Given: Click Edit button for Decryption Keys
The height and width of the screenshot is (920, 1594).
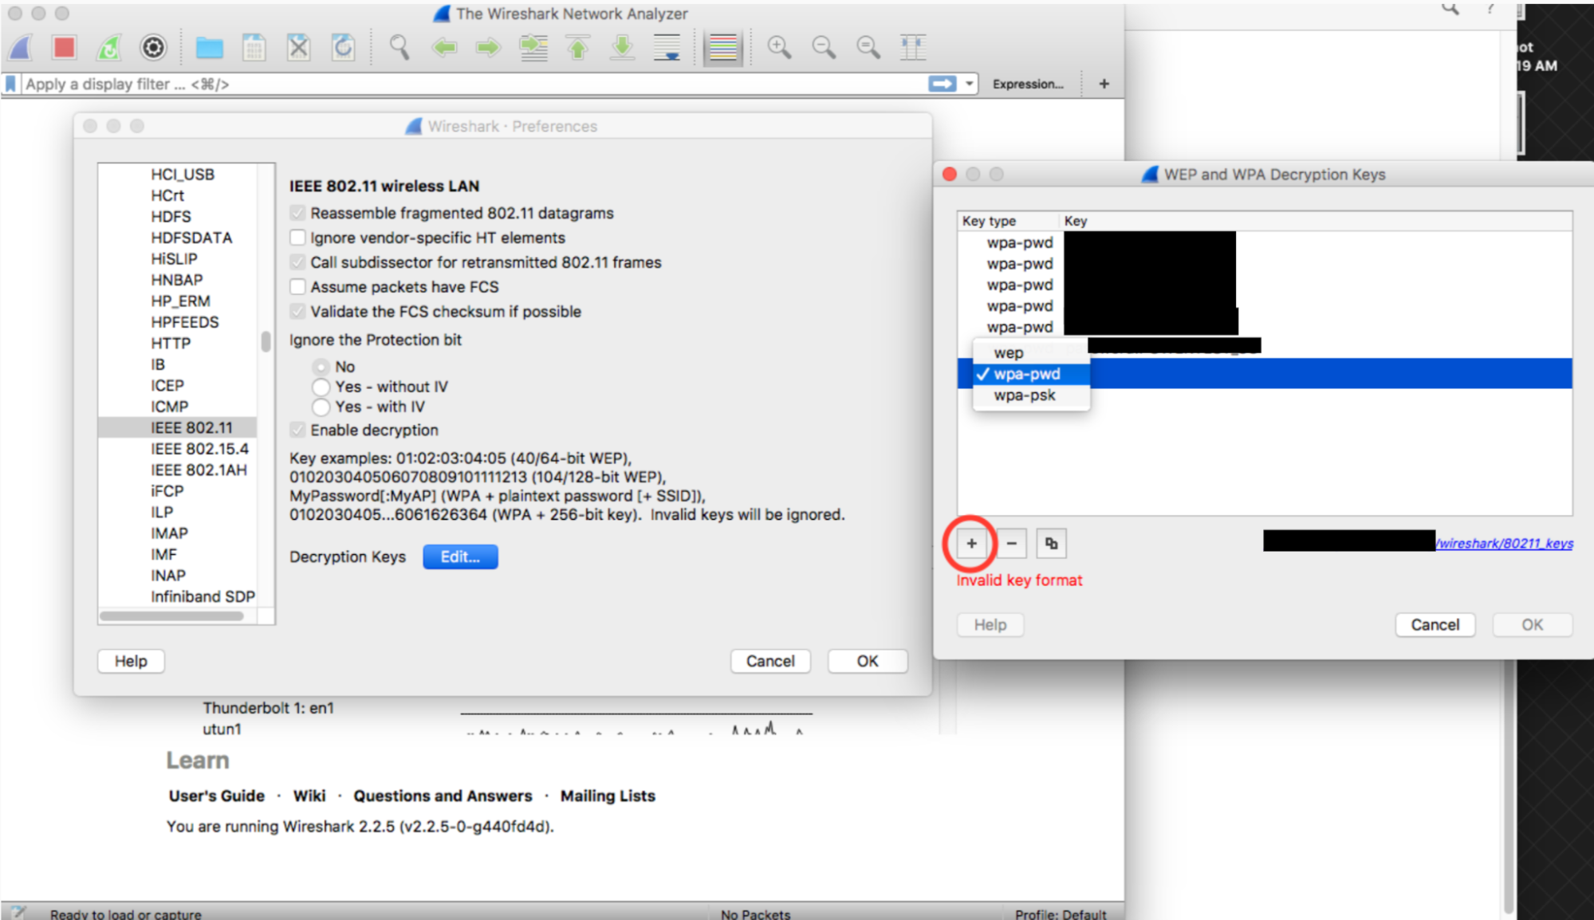Looking at the screenshot, I should [459, 556].
